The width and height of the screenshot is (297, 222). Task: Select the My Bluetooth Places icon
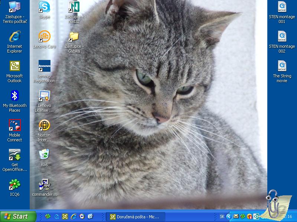(x=14, y=96)
